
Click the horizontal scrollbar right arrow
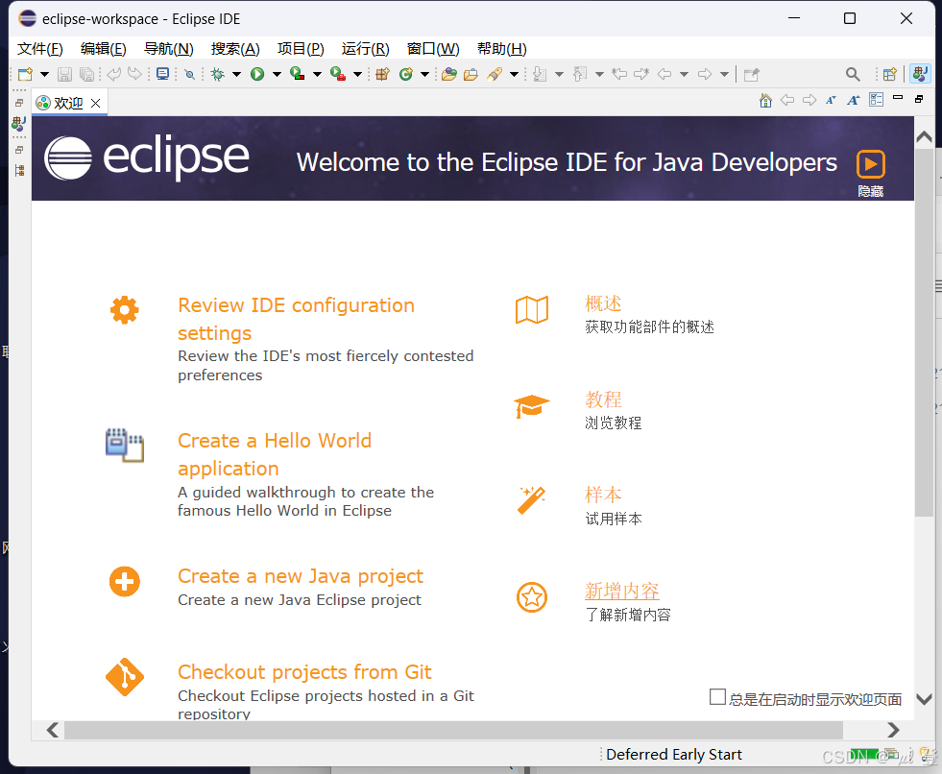[x=893, y=730]
